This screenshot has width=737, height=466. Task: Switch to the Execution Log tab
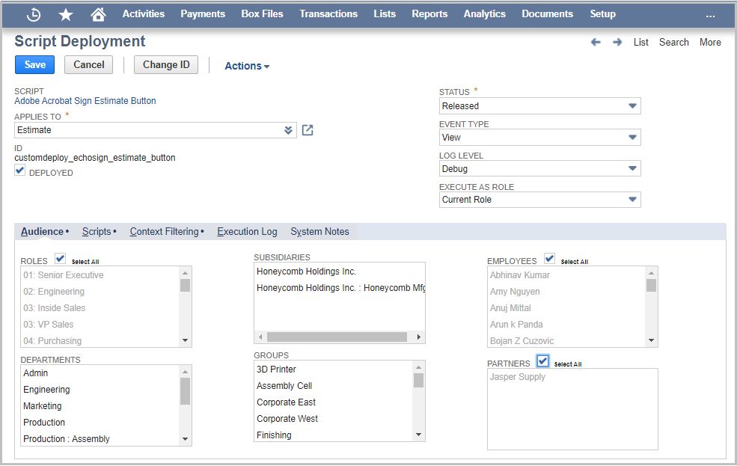point(247,232)
